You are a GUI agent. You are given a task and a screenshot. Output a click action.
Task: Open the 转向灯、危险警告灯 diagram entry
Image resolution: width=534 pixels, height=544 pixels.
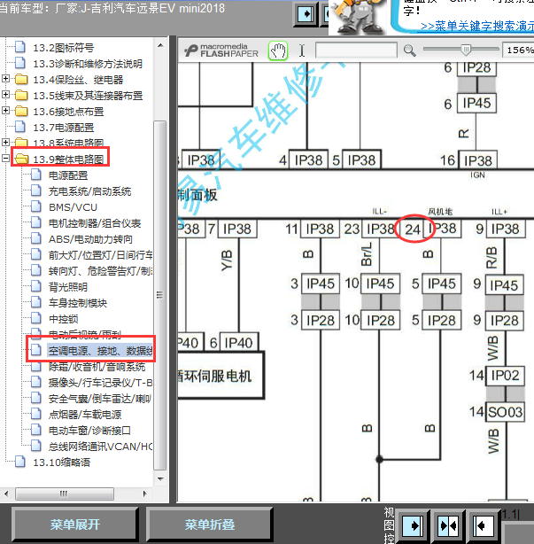[100, 271]
